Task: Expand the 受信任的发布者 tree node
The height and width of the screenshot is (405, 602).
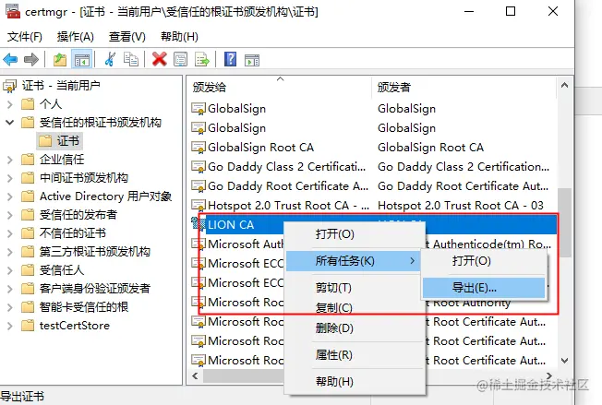Action: tap(10, 215)
